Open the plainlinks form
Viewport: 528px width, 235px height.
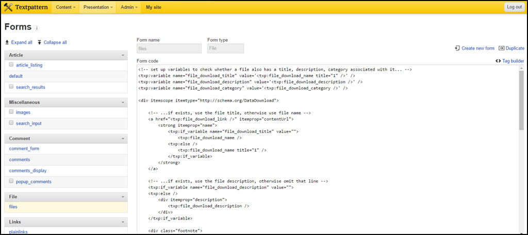pos(19,231)
